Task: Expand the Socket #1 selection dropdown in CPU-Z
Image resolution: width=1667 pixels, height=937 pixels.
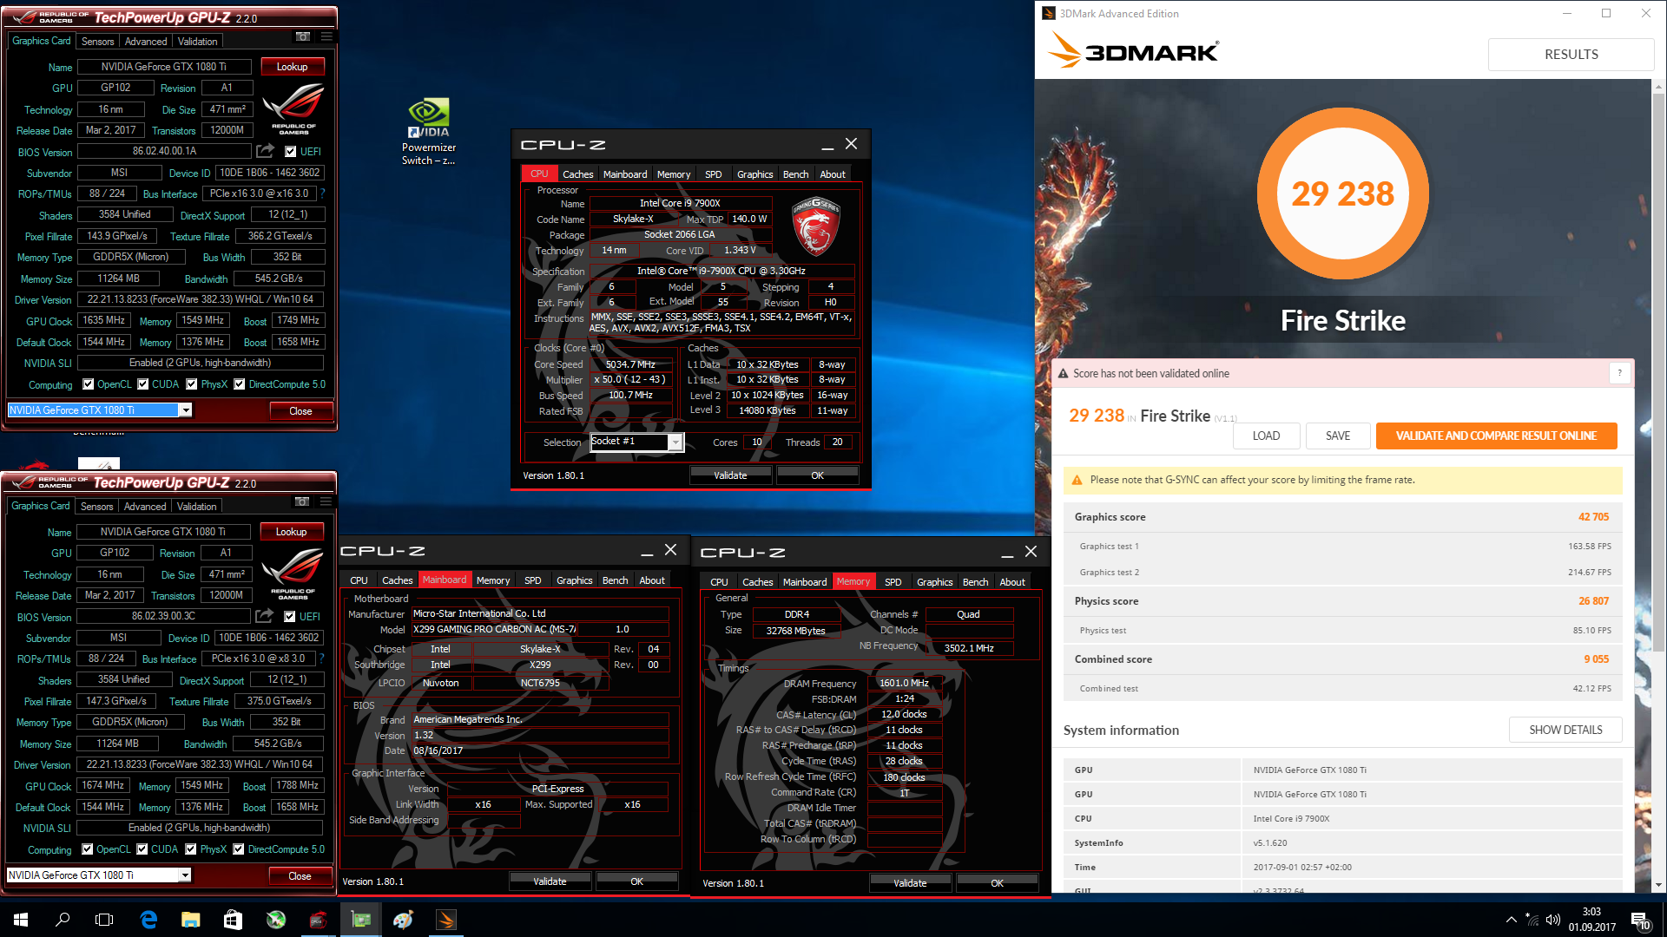Action: point(675,442)
